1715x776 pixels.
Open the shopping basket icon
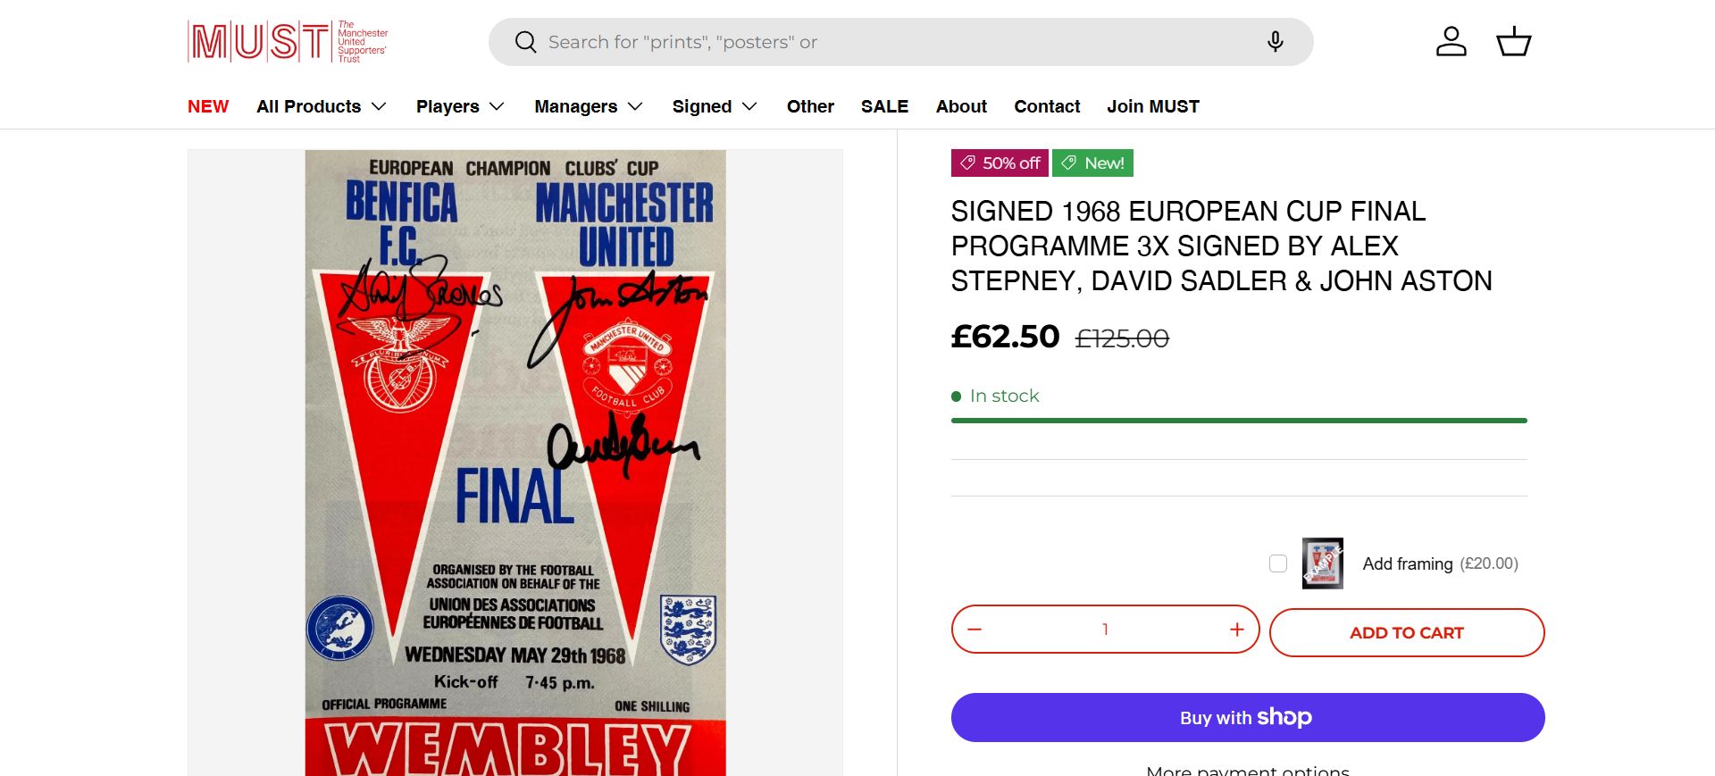point(1513,42)
